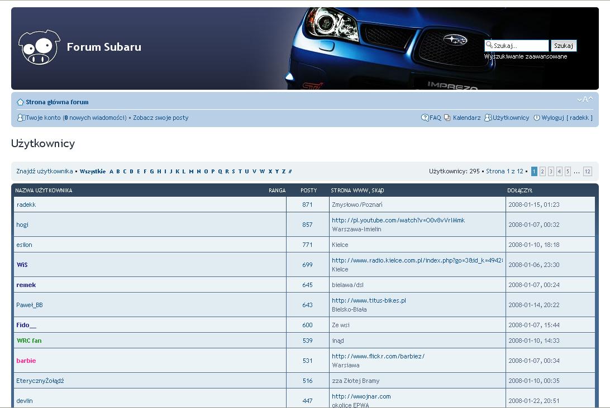The width and height of the screenshot is (610, 408).
Task: Open barbie's flickr website link
Action: pos(378,356)
